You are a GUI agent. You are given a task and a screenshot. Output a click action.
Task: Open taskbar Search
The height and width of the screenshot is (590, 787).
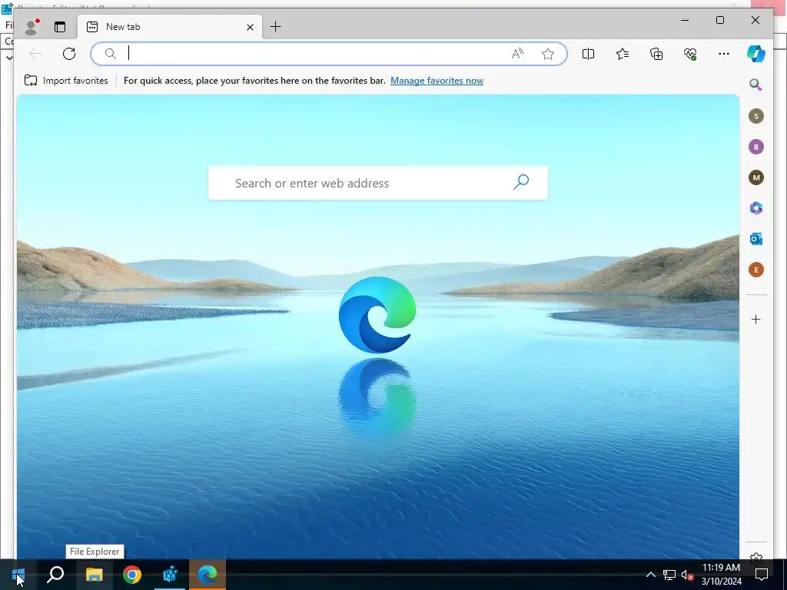[55, 575]
